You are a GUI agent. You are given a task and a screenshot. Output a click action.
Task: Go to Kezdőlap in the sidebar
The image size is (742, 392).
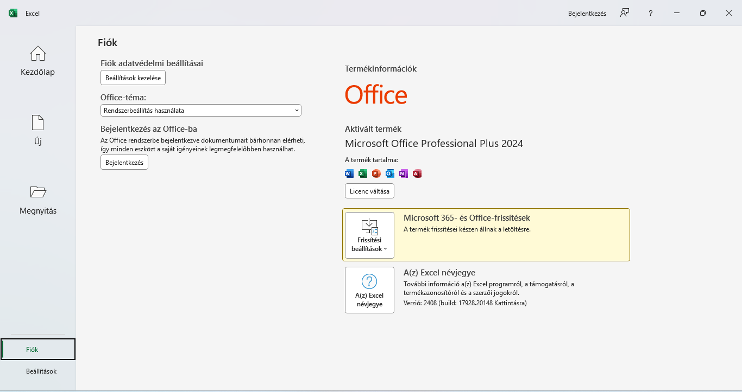click(x=37, y=61)
